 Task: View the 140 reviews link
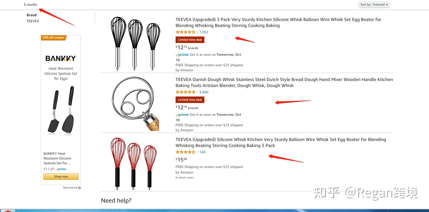click(x=202, y=152)
